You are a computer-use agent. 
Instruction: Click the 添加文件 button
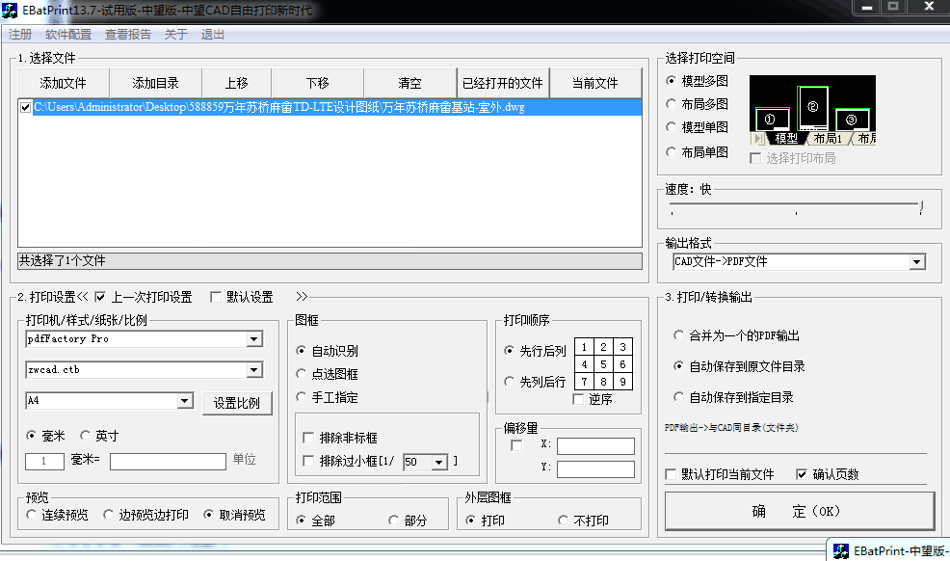[x=63, y=82]
